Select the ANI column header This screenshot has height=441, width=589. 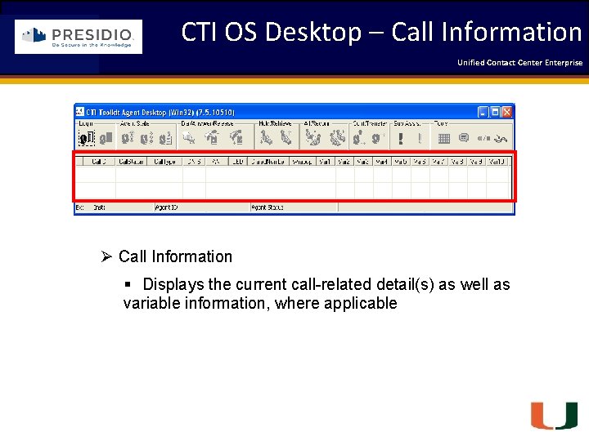217,162
